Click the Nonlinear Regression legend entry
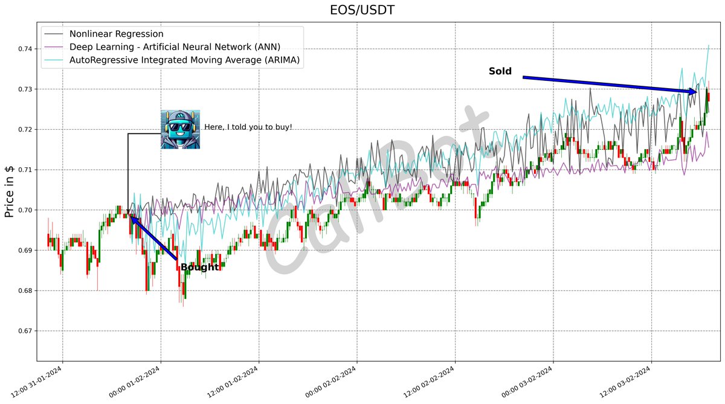This screenshot has height=404, width=725. tap(103, 34)
